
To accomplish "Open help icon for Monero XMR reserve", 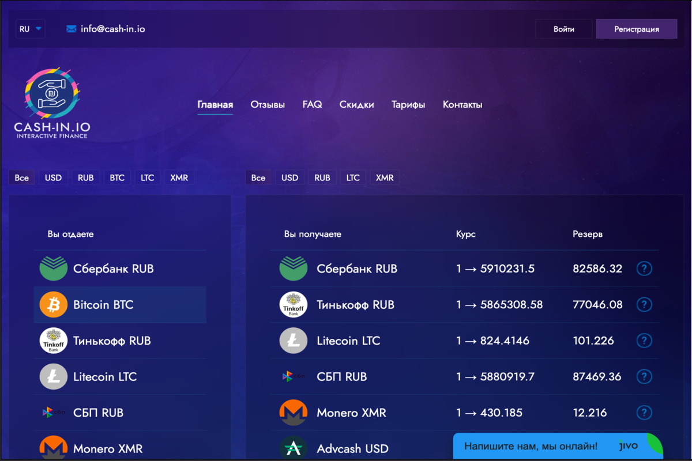I will pos(644,413).
